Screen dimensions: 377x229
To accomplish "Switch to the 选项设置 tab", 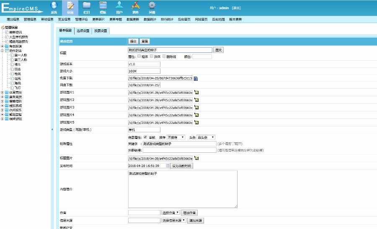I will pyautogui.click(x=83, y=31).
